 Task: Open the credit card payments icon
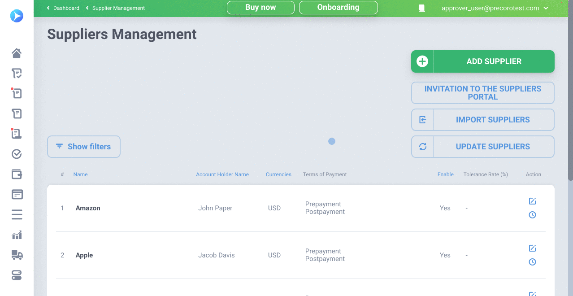click(17, 195)
